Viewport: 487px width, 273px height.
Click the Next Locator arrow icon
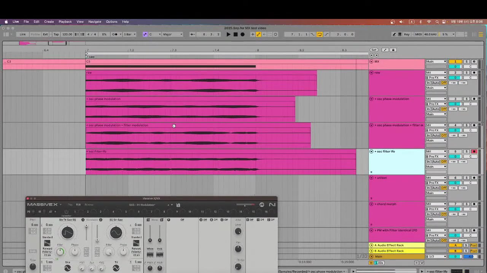tap(377, 55)
